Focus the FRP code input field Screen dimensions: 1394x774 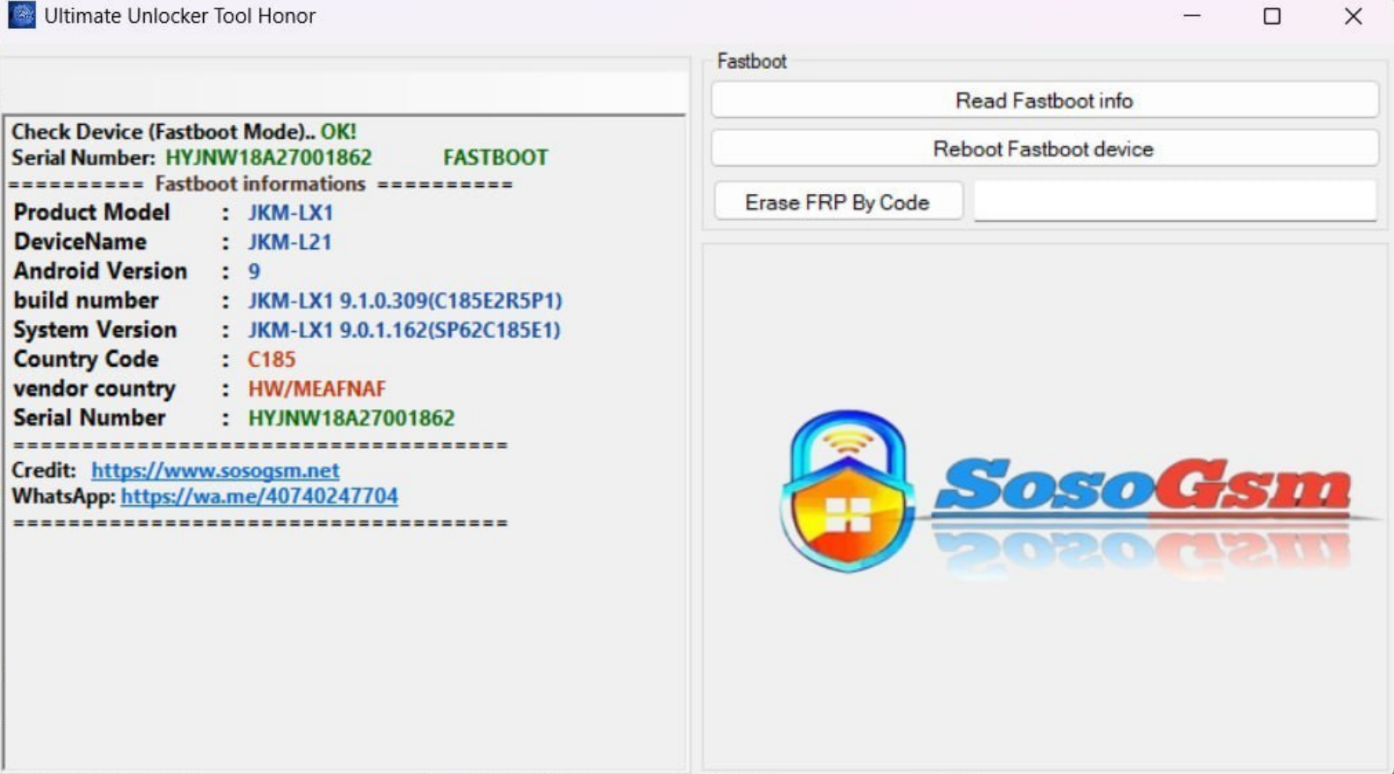[x=1175, y=202]
